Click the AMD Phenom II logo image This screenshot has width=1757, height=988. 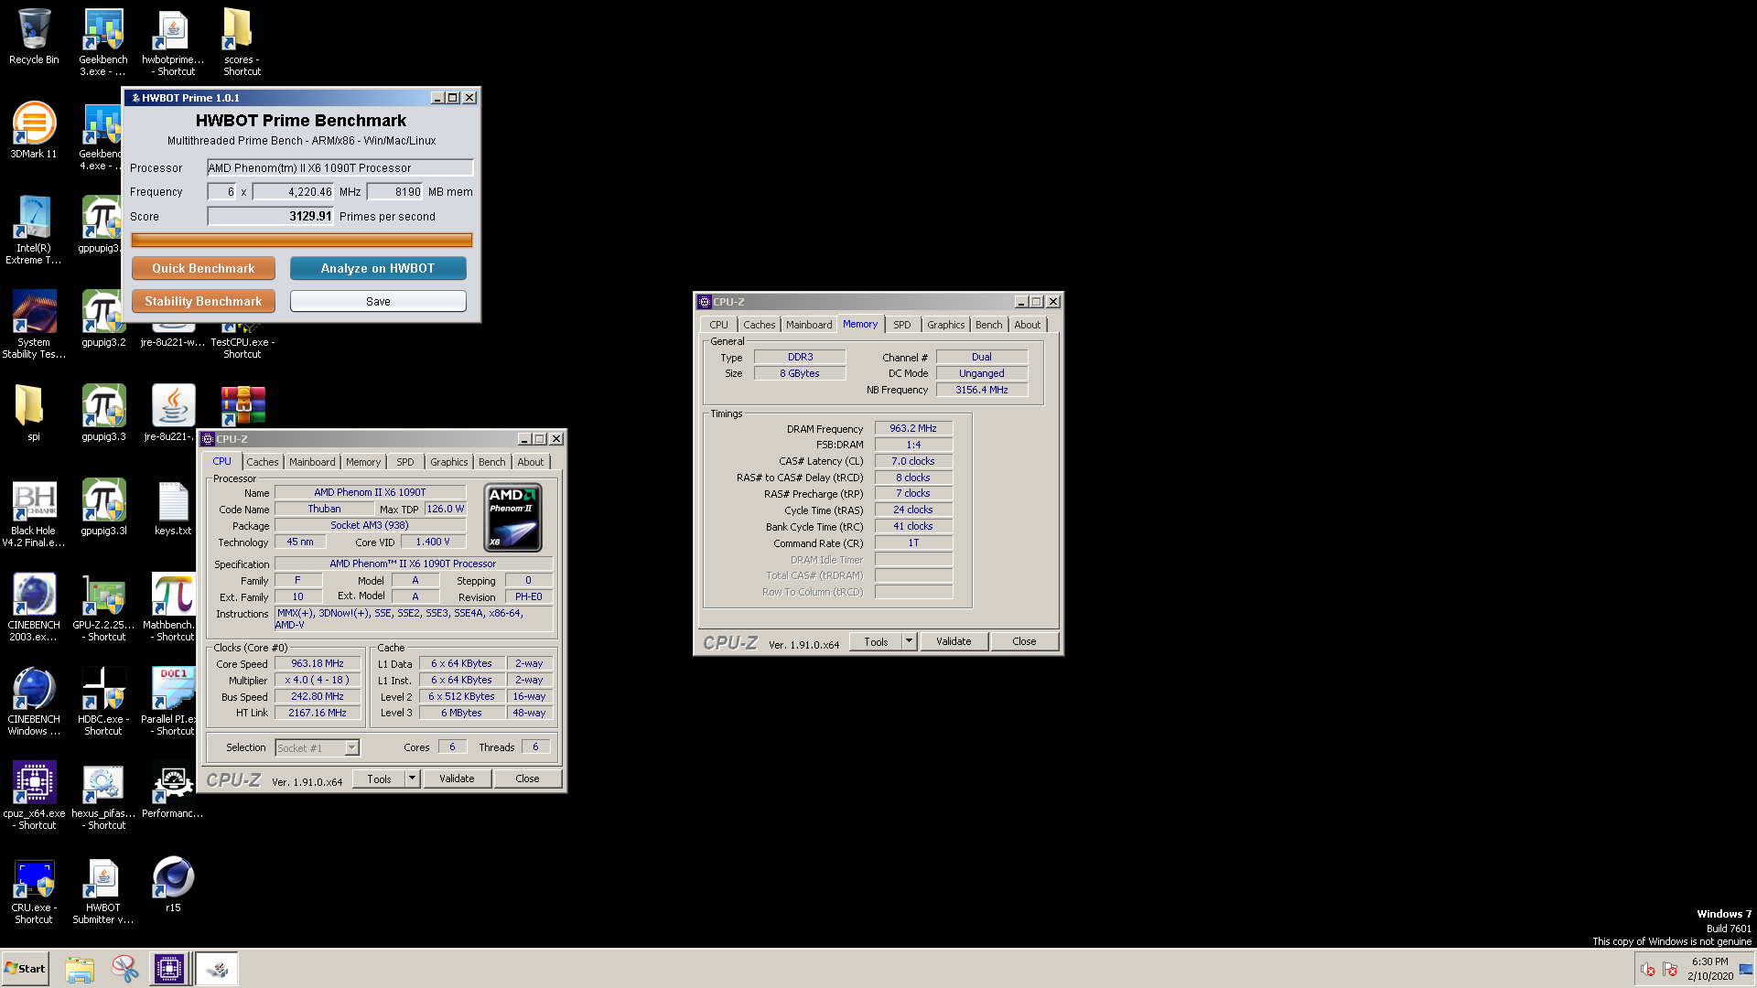[x=512, y=518]
